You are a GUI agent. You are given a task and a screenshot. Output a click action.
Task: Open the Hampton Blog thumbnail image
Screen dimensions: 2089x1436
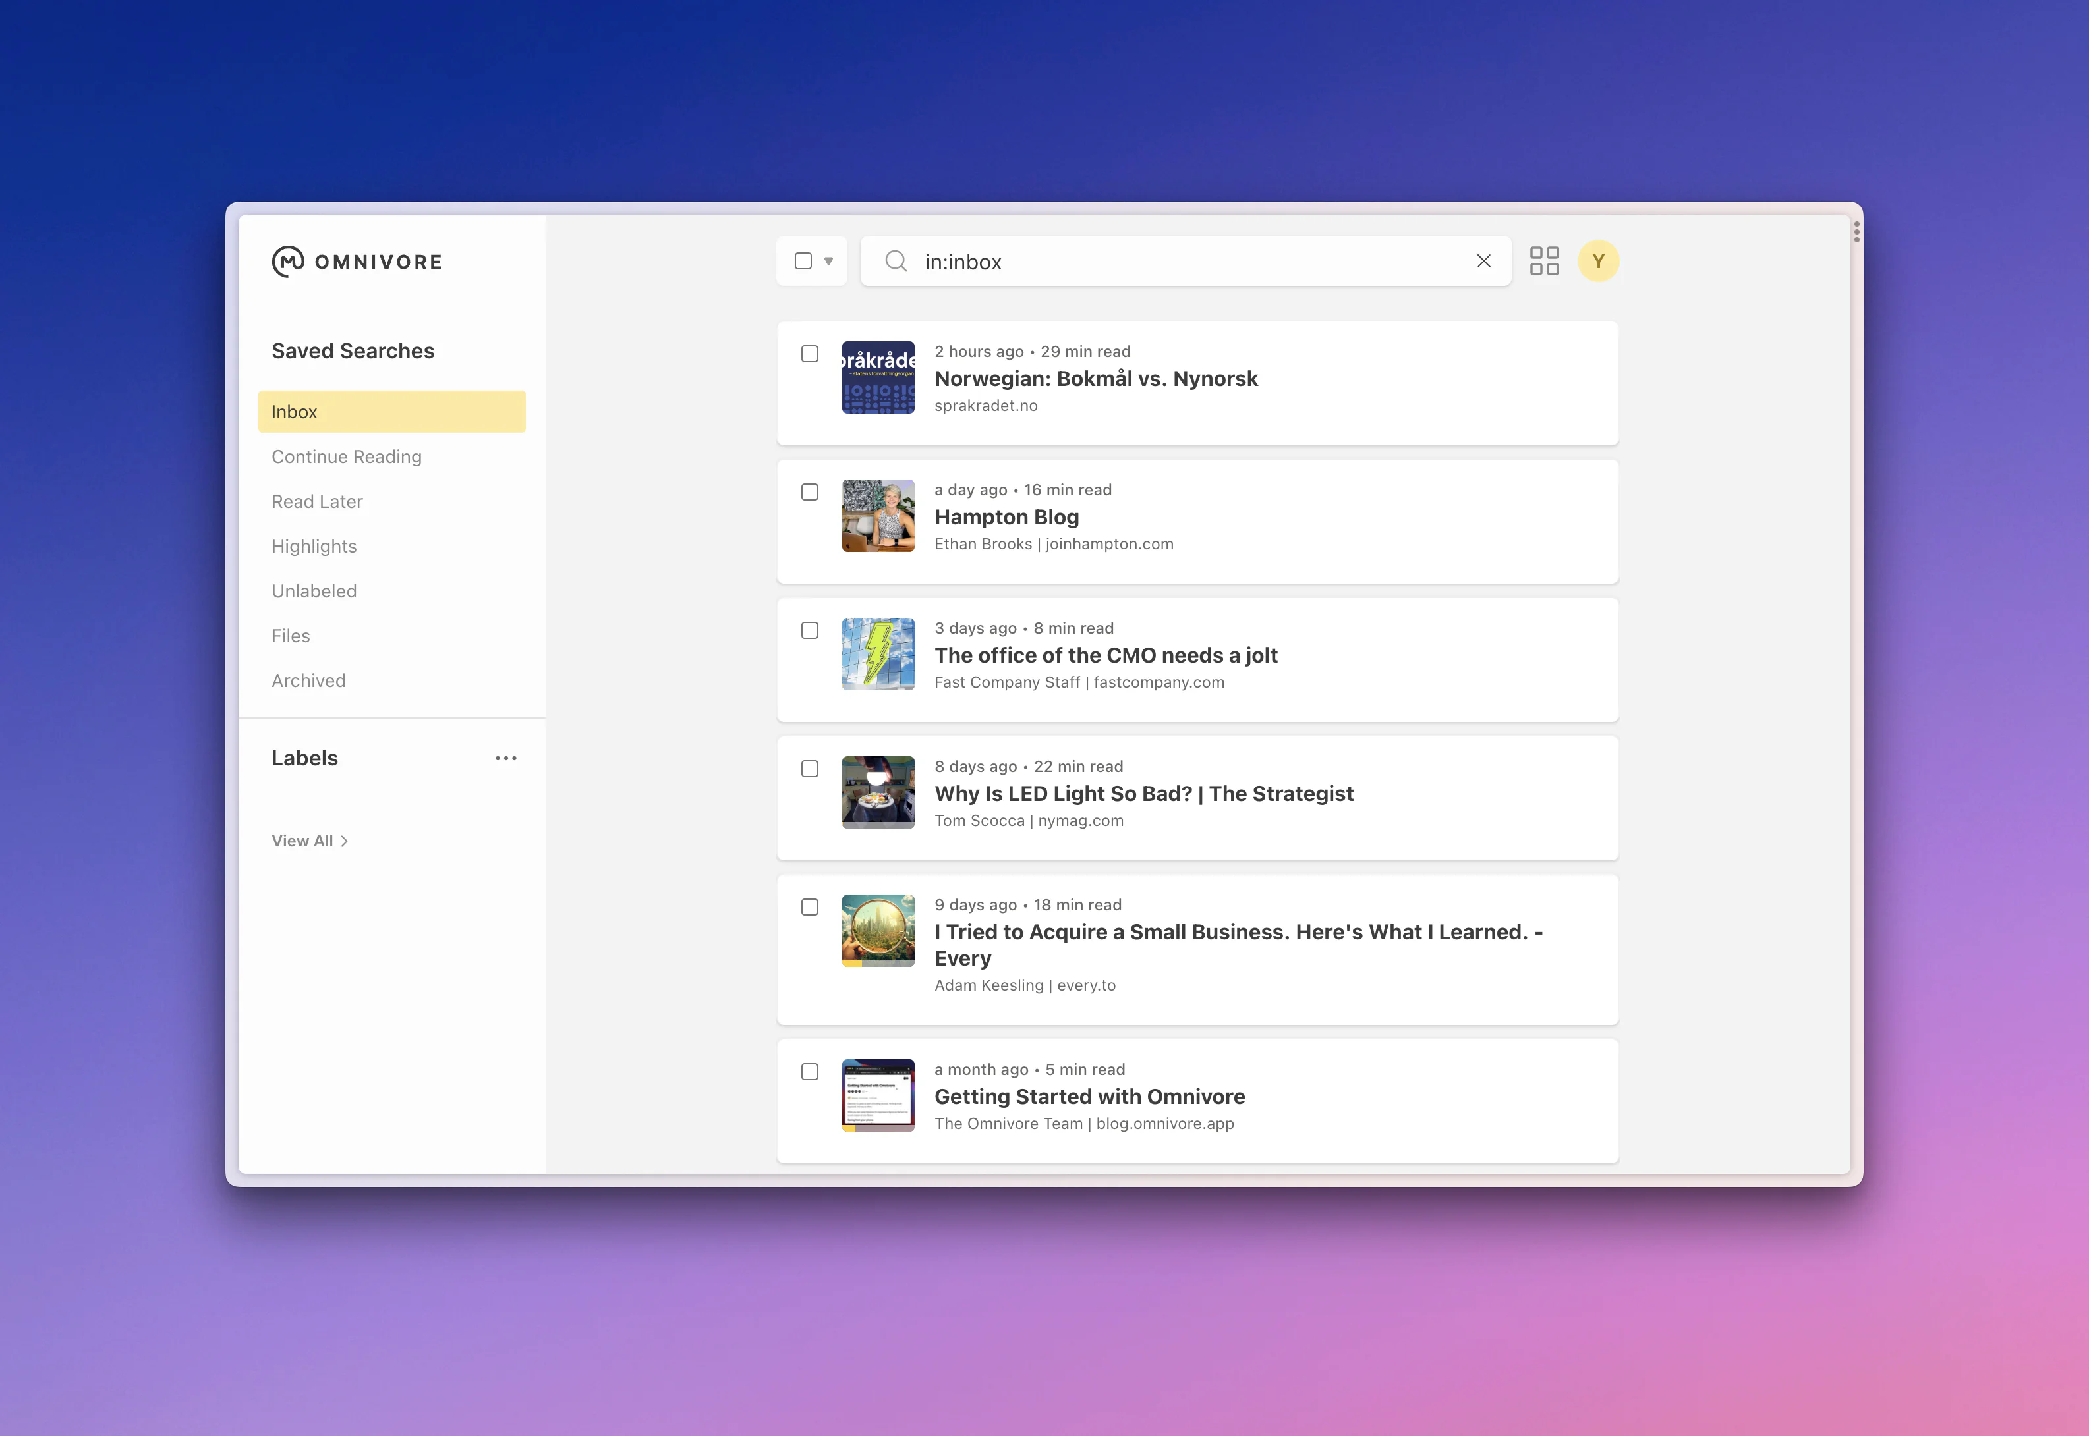click(x=878, y=516)
